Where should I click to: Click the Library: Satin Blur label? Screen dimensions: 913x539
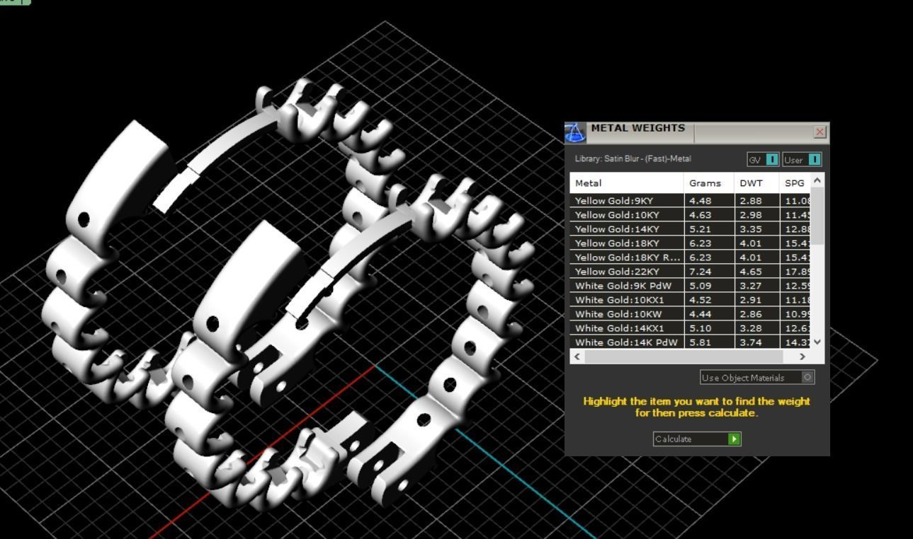[x=633, y=159]
